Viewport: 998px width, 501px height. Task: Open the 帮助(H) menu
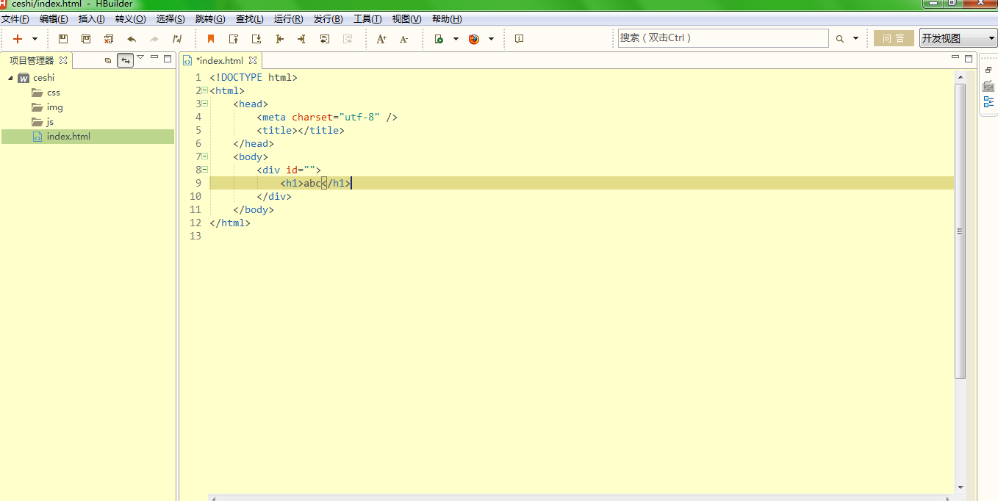447,19
